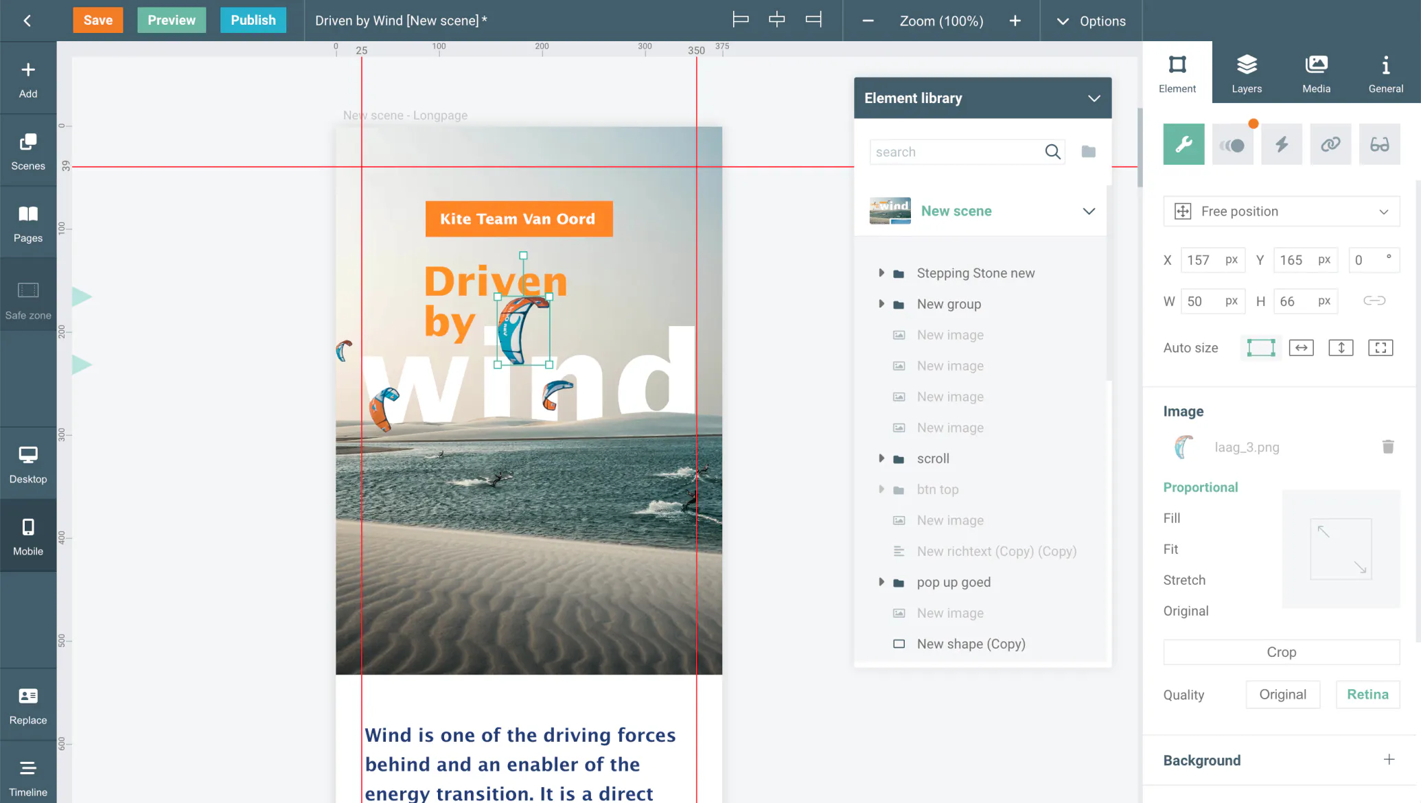Open the Free position dropdown

(1281, 211)
